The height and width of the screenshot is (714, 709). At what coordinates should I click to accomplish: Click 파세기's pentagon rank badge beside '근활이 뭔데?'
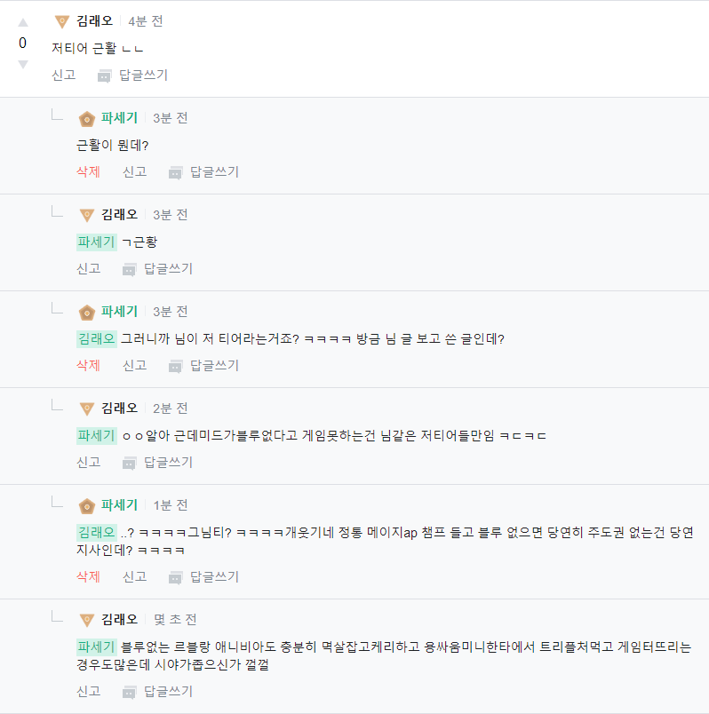click(x=86, y=117)
